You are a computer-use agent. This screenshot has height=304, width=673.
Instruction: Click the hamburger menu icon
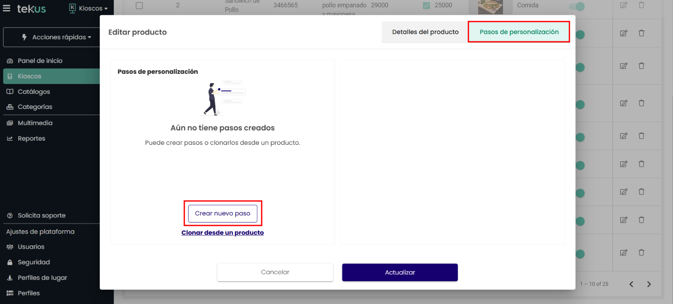point(6,8)
